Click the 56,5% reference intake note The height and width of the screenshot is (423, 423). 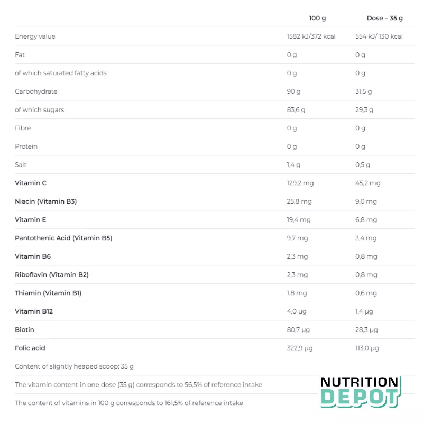coord(139,385)
